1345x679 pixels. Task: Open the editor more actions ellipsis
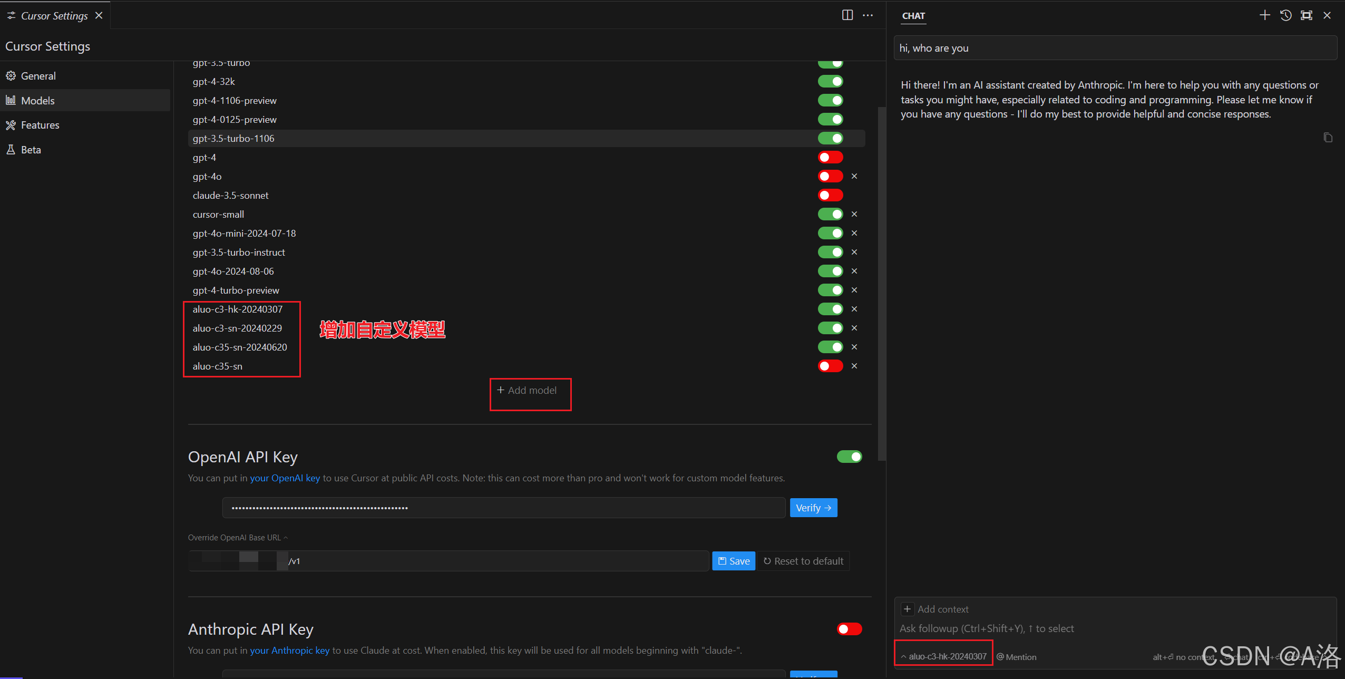click(x=868, y=15)
